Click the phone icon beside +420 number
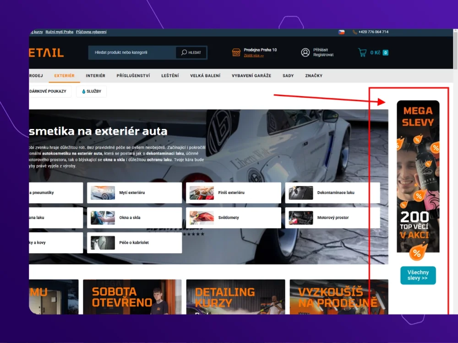Image resolution: width=458 pixels, height=343 pixels. (x=355, y=32)
